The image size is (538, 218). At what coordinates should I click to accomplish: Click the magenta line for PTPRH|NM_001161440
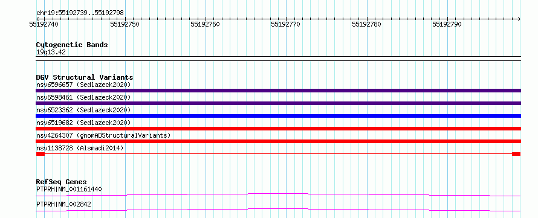tap(278, 194)
